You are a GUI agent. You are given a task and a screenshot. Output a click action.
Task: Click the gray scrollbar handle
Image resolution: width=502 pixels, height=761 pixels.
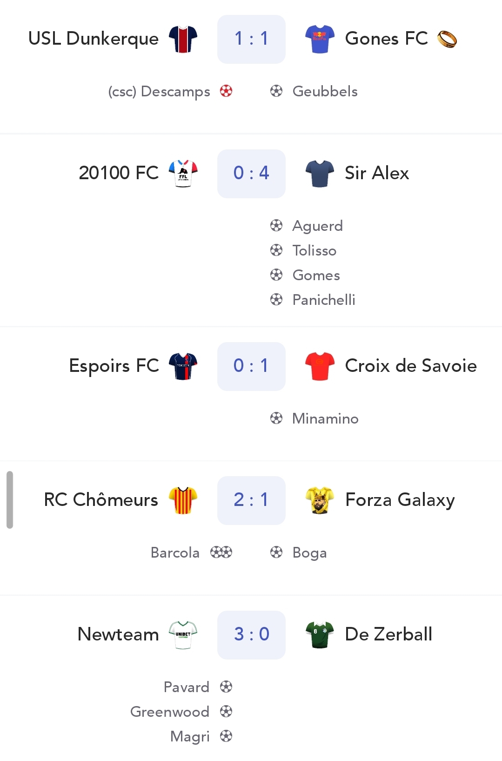tap(10, 500)
